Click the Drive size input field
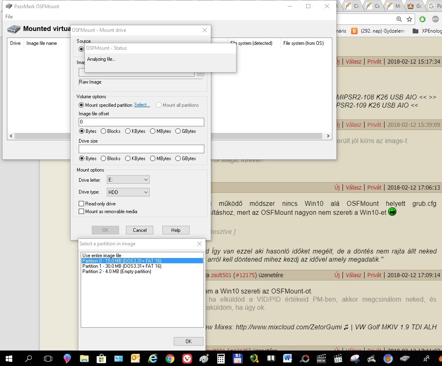 click(x=141, y=149)
